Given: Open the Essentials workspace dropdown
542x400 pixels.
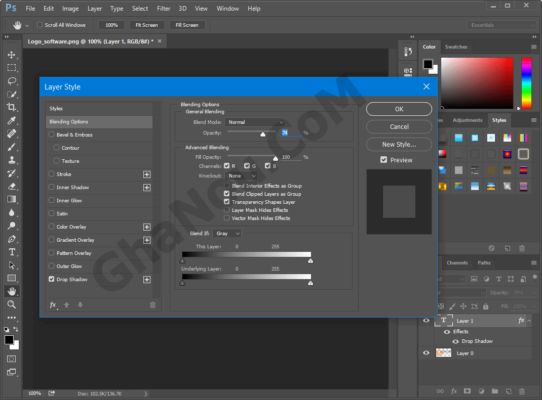Looking at the screenshot, I should pos(502,25).
